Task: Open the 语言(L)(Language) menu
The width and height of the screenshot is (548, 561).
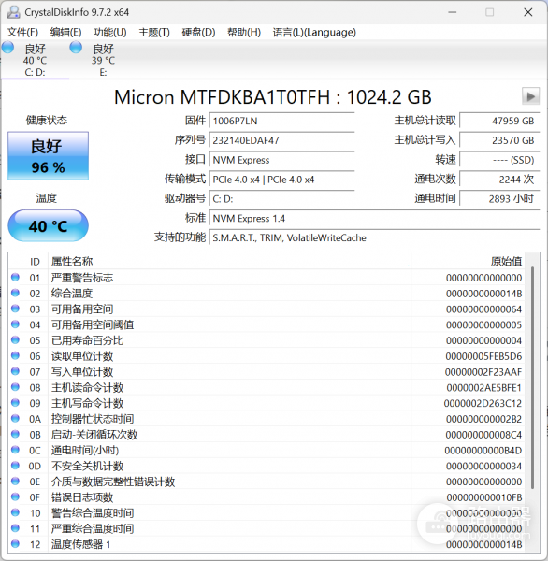Action: pyautogui.click(x=314, y=32)
